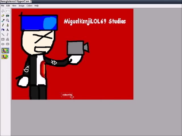
Task: Open the View menu
Action: [14, 6]
